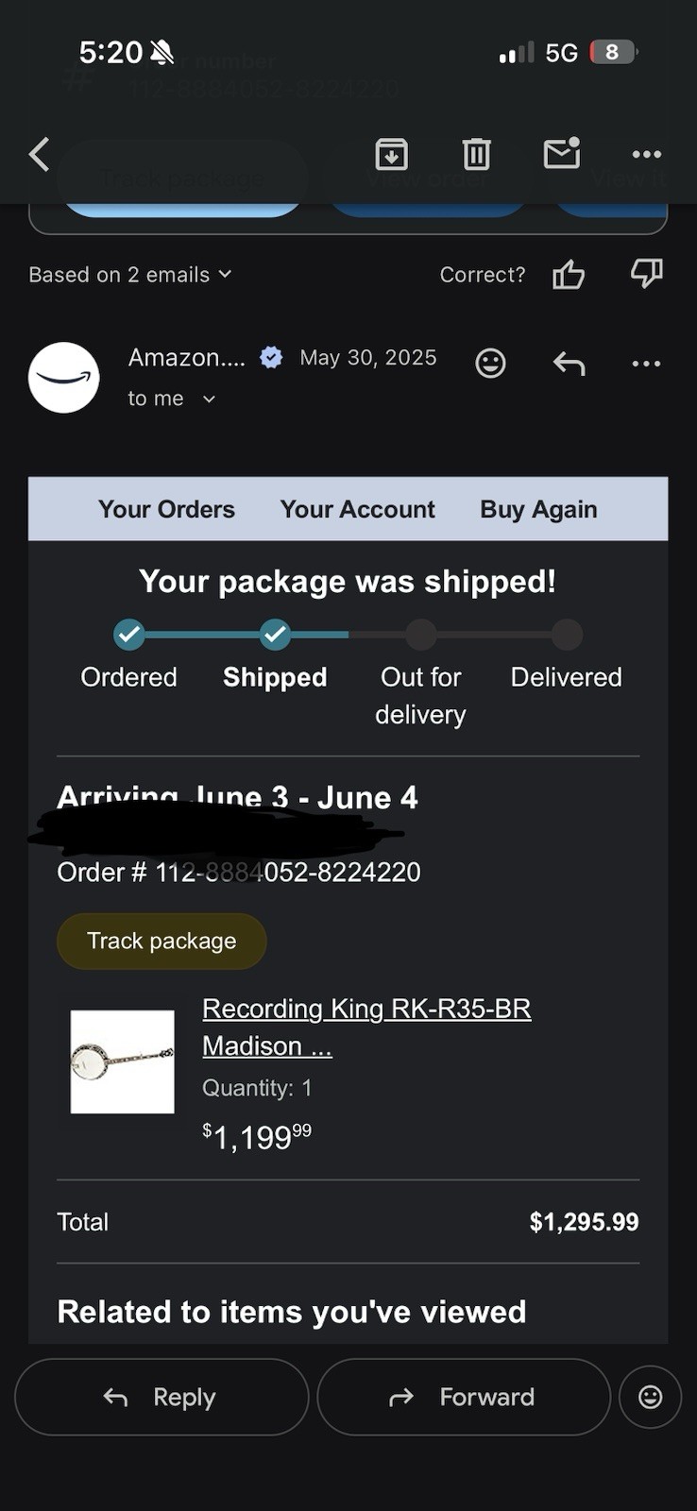Viewport: 697px width, 1511px height.
Task: Tap the banjo product thumbnail
Action: tap(123, 1061)
